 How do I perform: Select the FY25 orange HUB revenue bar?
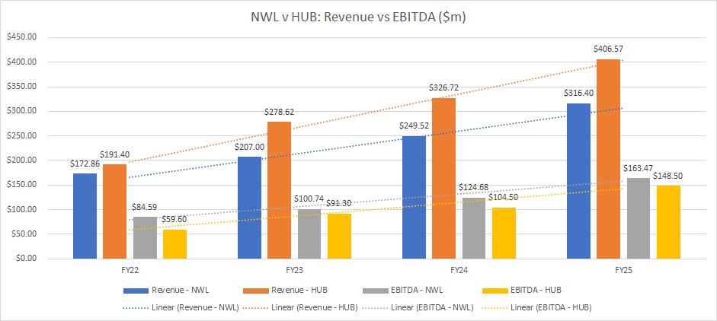tap(609, 158)
